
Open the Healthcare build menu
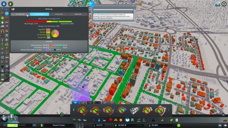[x=111, y=120]
